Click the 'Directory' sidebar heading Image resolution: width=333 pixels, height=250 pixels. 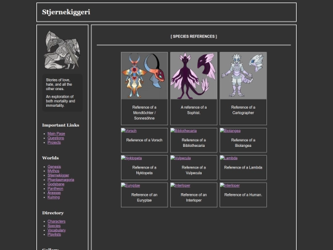[x=53, y=213]
